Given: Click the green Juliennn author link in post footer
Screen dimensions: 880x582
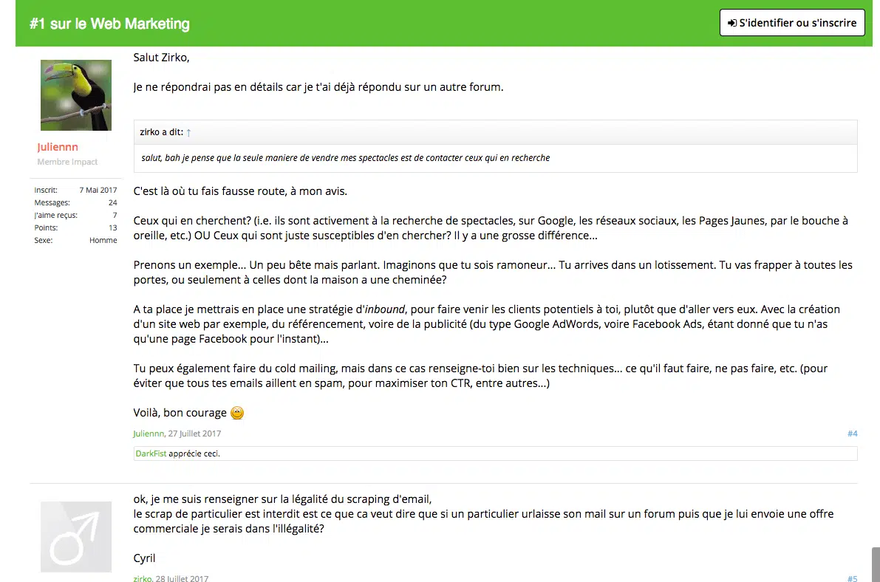Looking at the screenshot, I should click(149, 434).
